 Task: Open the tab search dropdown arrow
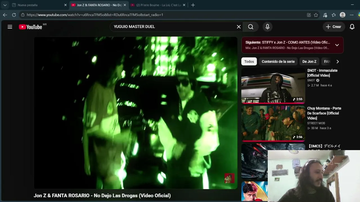(x=5, y=5)
